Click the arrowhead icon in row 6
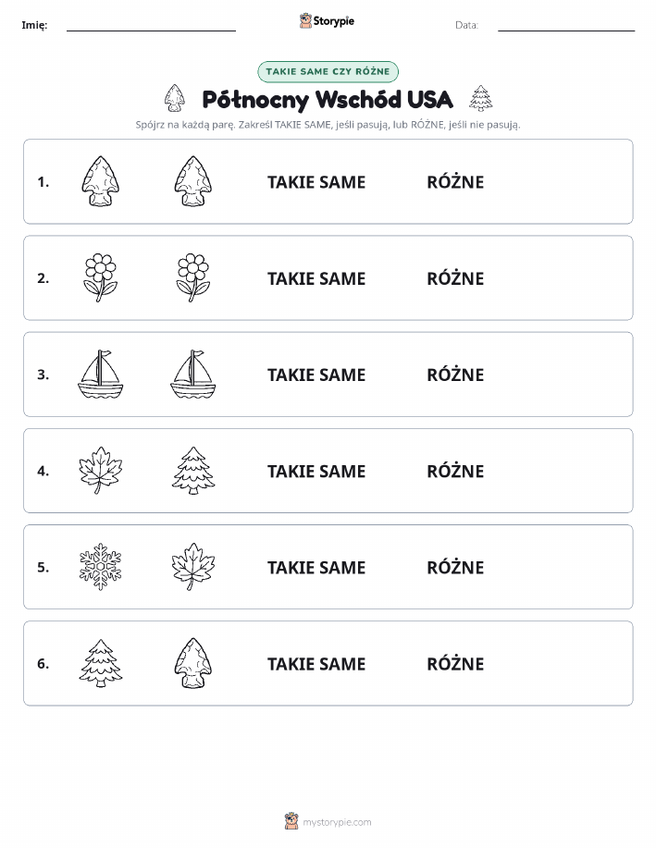Viewport: 656px width, 848px height. (193, 662)
